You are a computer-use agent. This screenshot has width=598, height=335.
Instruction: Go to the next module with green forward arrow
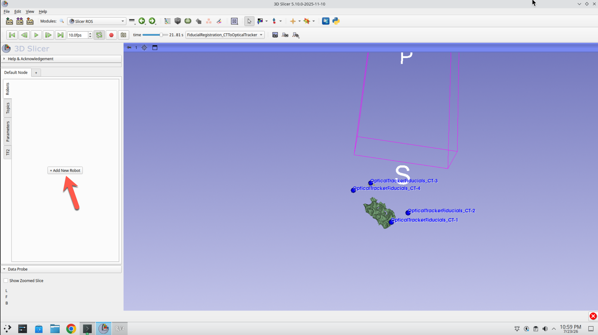coord(152,21)
